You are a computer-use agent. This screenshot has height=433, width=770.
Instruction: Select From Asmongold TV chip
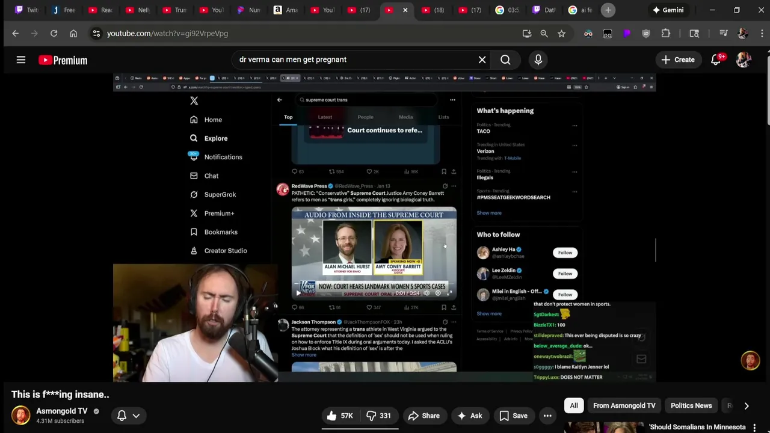point(624,406)
